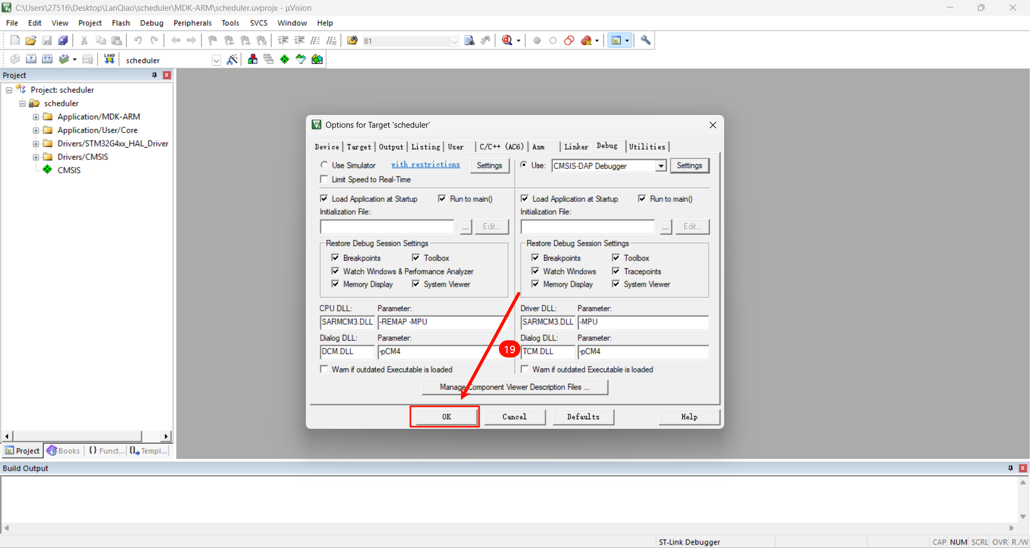This screenshot has height=548, width=1030.
Task: Expand the Application/User/Core folder
Action: click(35, 130)
